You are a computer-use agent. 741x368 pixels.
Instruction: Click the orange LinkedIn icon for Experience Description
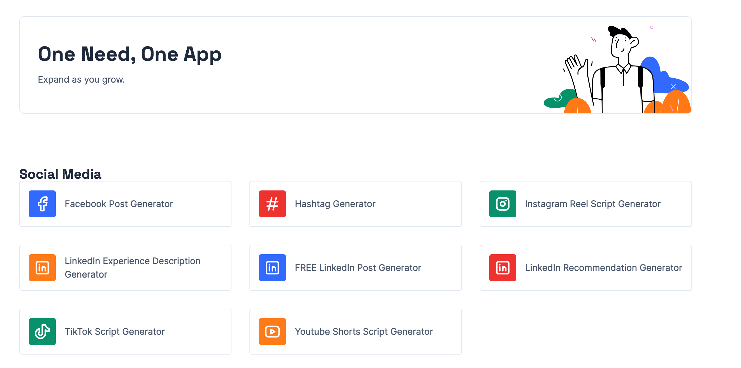42,268
